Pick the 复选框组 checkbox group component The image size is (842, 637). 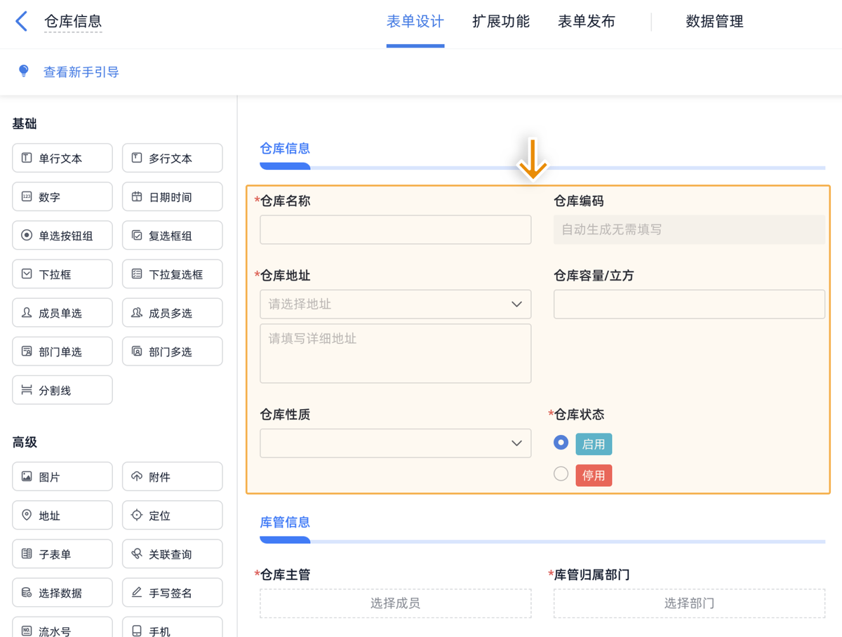(x=172, y=236)
